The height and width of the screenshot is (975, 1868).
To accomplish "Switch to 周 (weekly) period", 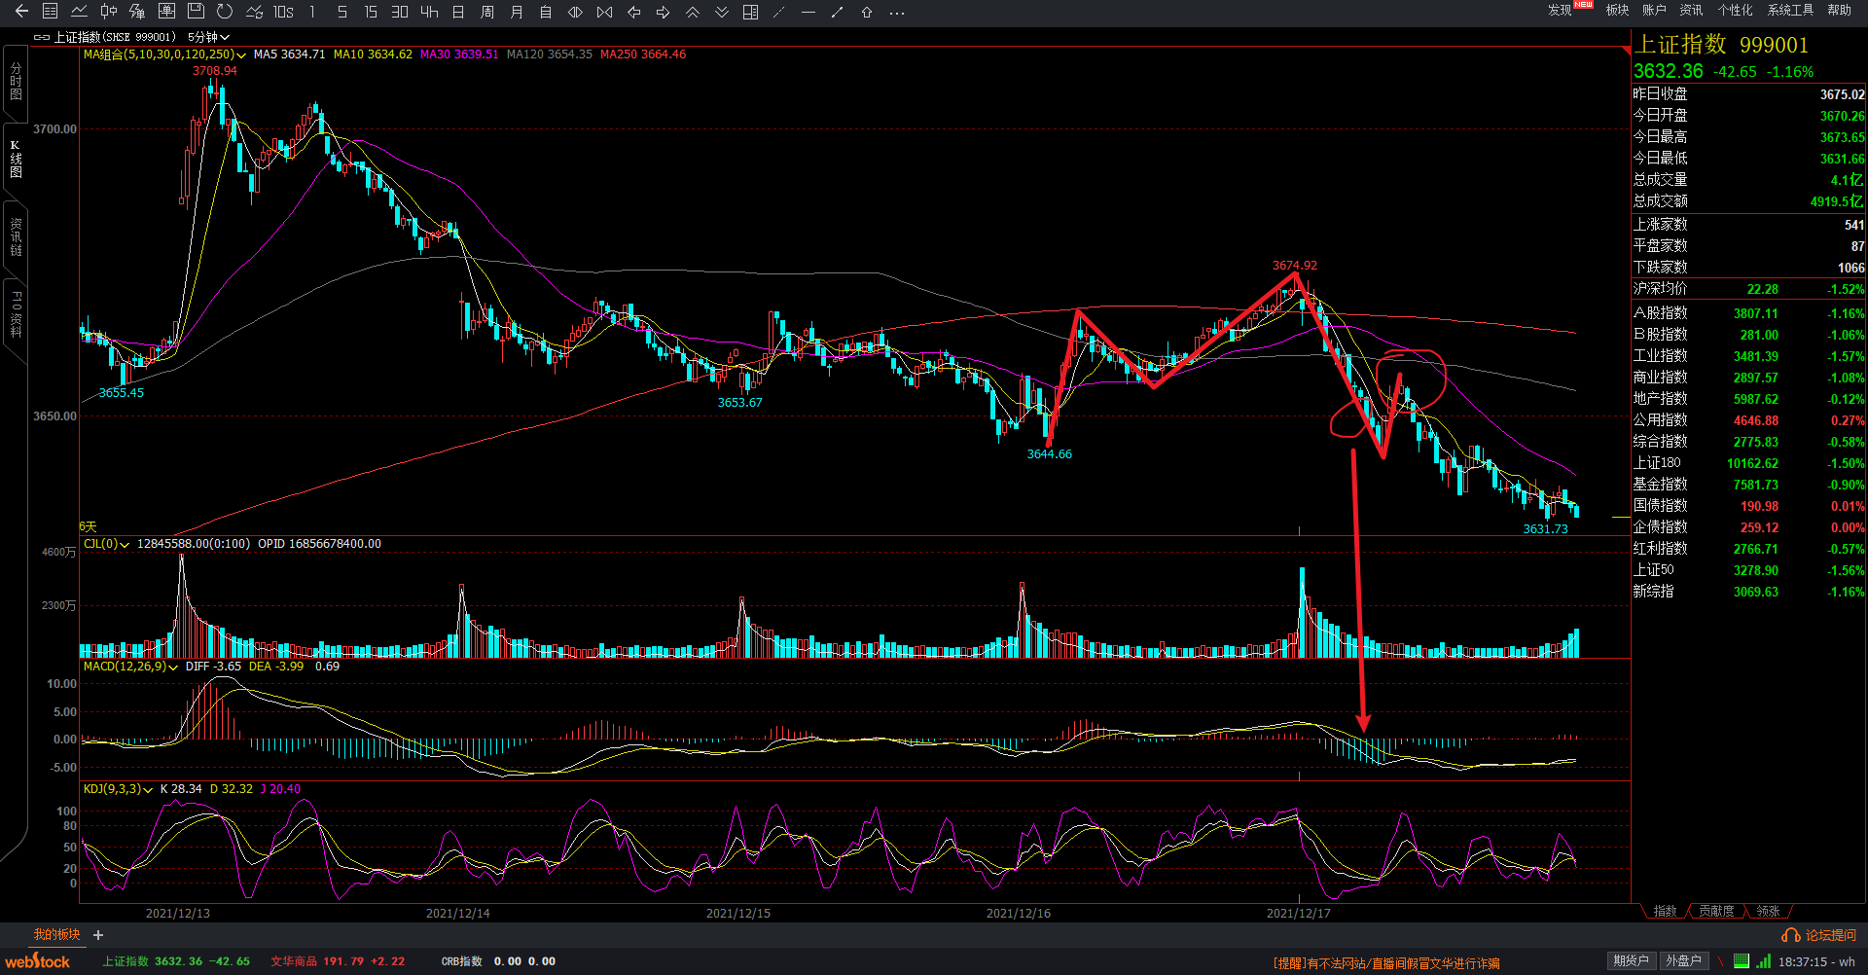I will click(x=487, y=12).
